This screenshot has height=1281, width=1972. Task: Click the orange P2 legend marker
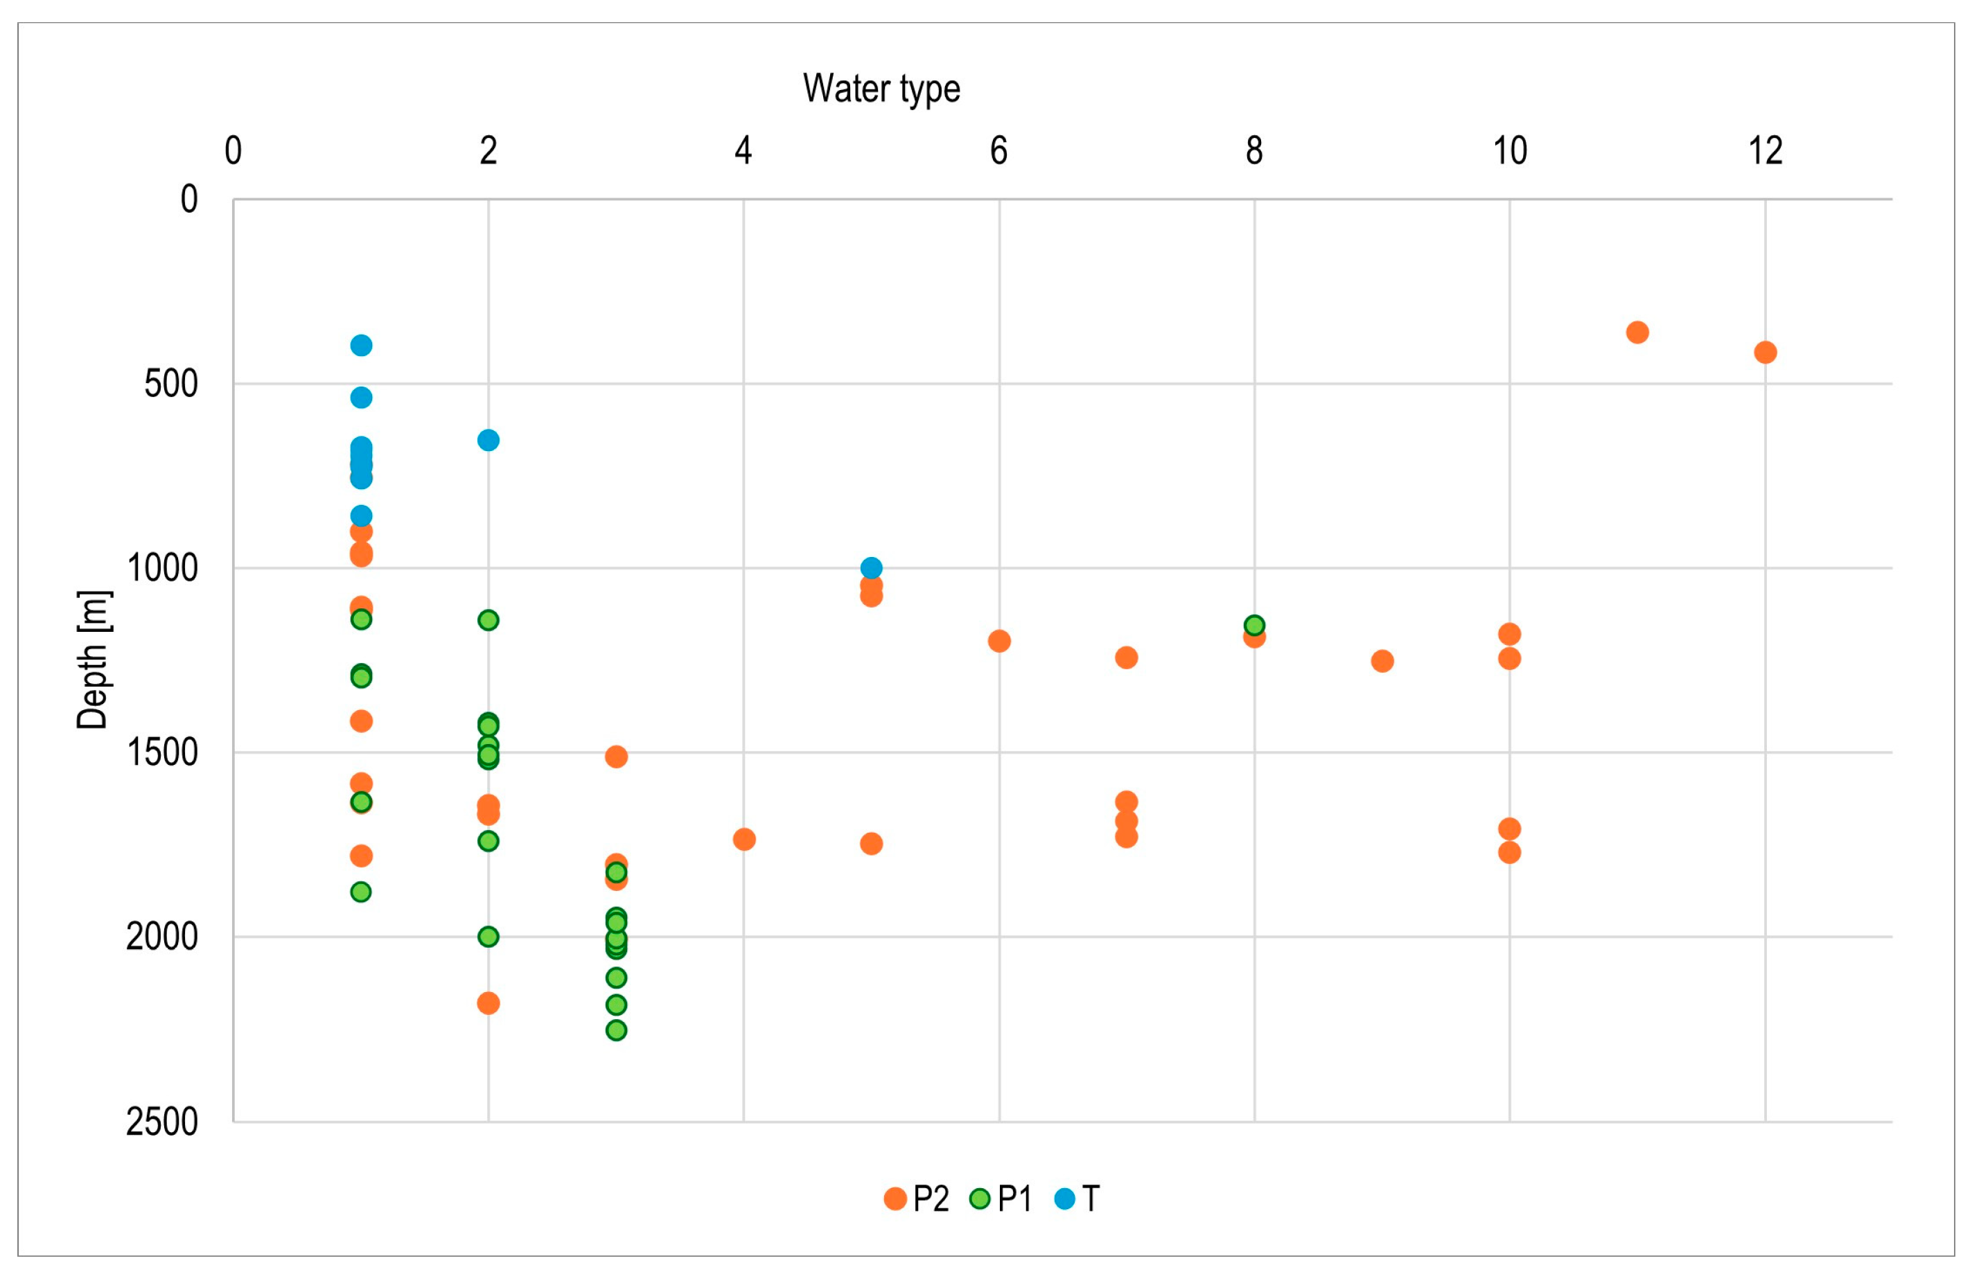tap(895, 1198)
